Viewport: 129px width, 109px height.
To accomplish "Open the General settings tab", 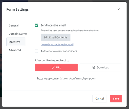I will [14, 26].
